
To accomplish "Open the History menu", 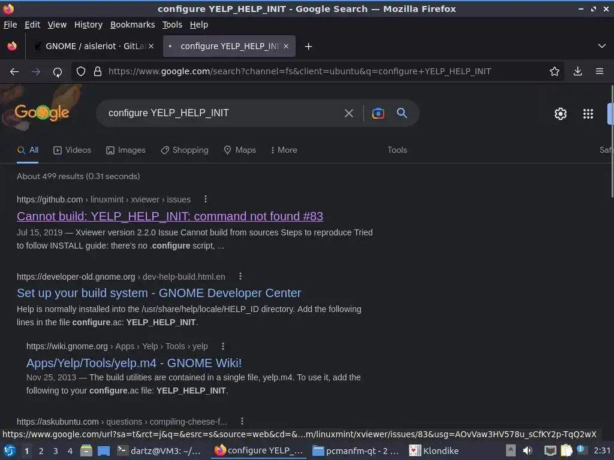I will tap(89, 25).
